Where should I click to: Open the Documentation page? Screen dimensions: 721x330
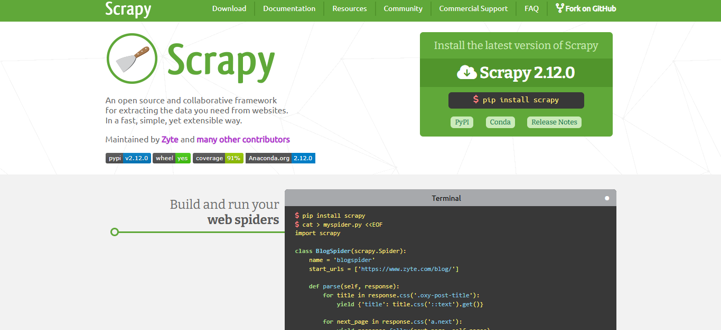pyautogui.click(x=289, y=8)
